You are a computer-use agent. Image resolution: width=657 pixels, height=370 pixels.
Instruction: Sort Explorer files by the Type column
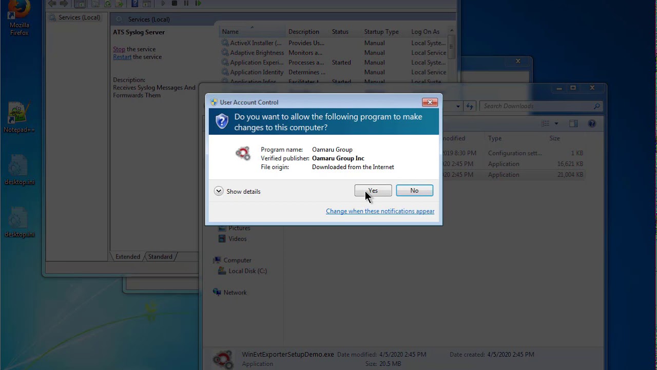tap(515, 138)
